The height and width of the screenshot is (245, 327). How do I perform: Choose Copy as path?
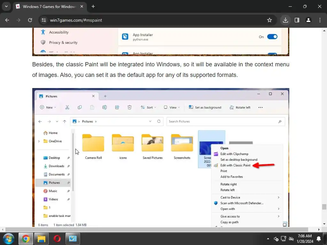point(247,222)
